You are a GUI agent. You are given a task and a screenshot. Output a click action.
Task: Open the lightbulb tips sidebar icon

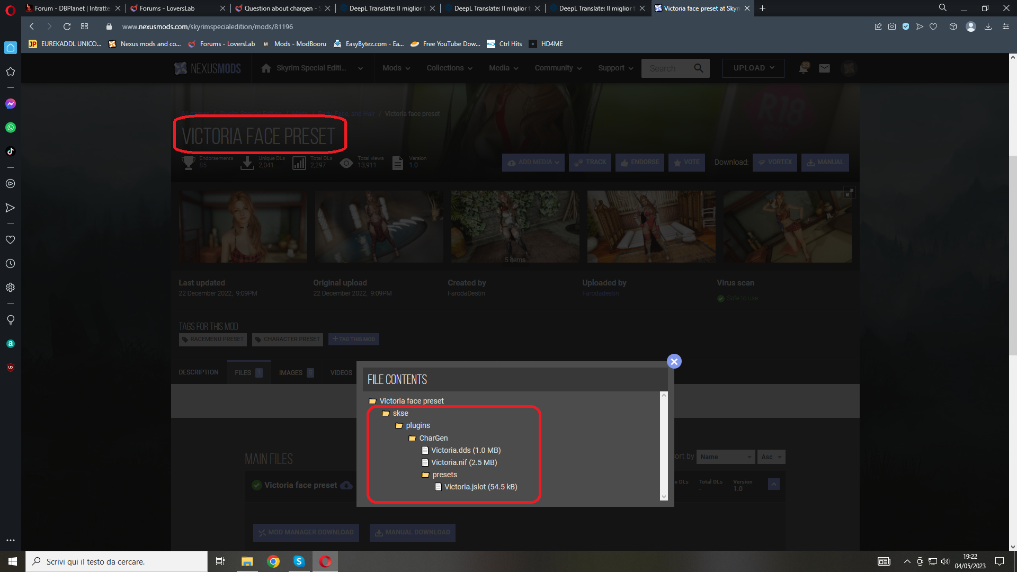coord(11,320)
